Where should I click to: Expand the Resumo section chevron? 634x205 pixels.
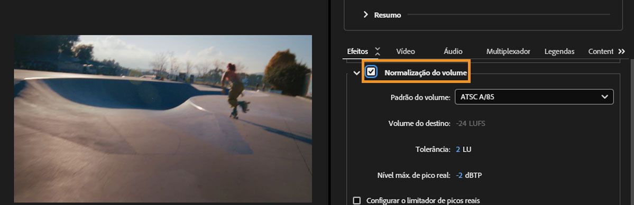point(365,15)
